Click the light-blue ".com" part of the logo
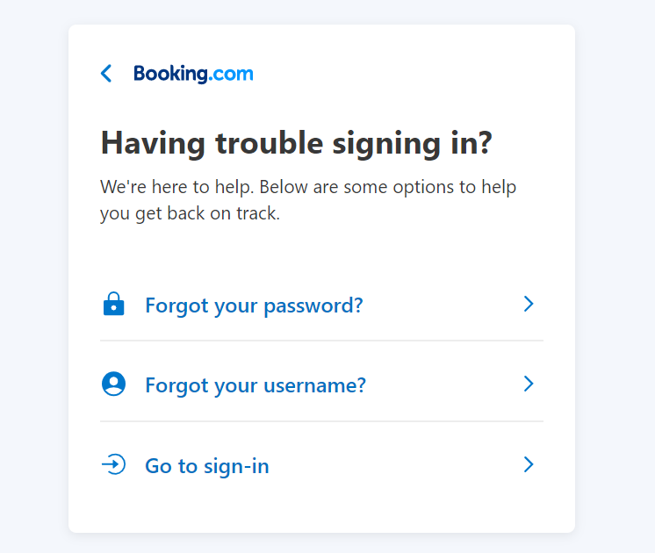 (x=232, y=74)
